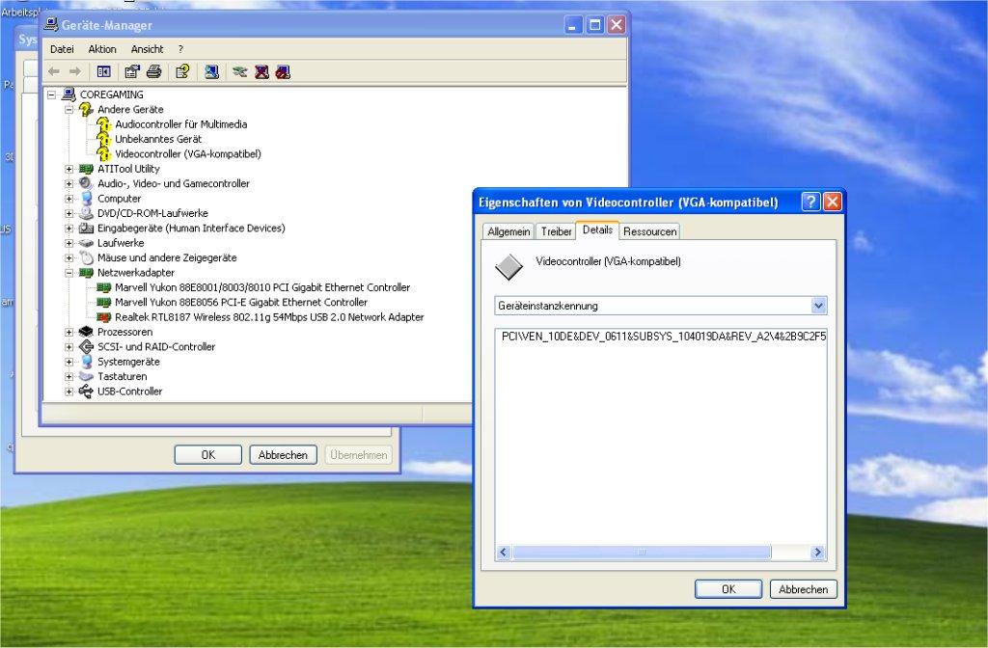Viewport: 988px width, 648px height.
Task: Click Abbrechen in the background System window
Action: (283, 455)
